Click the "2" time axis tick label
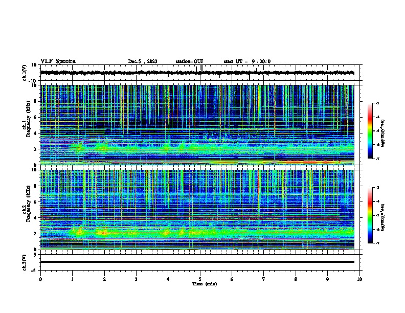Screen dimensions: 405x313 pyautogui.click(x=104, y=279)
